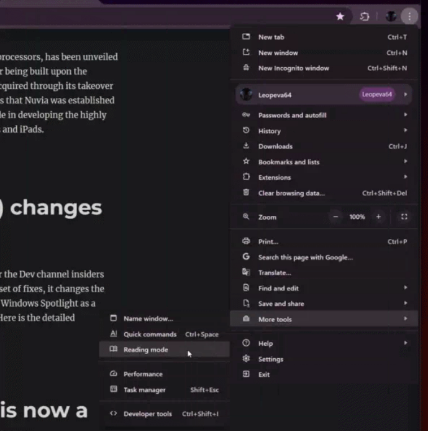Expand the Extensions submenu arrow
The width and height of the screenshot is (428, 431).
(406, 177)
